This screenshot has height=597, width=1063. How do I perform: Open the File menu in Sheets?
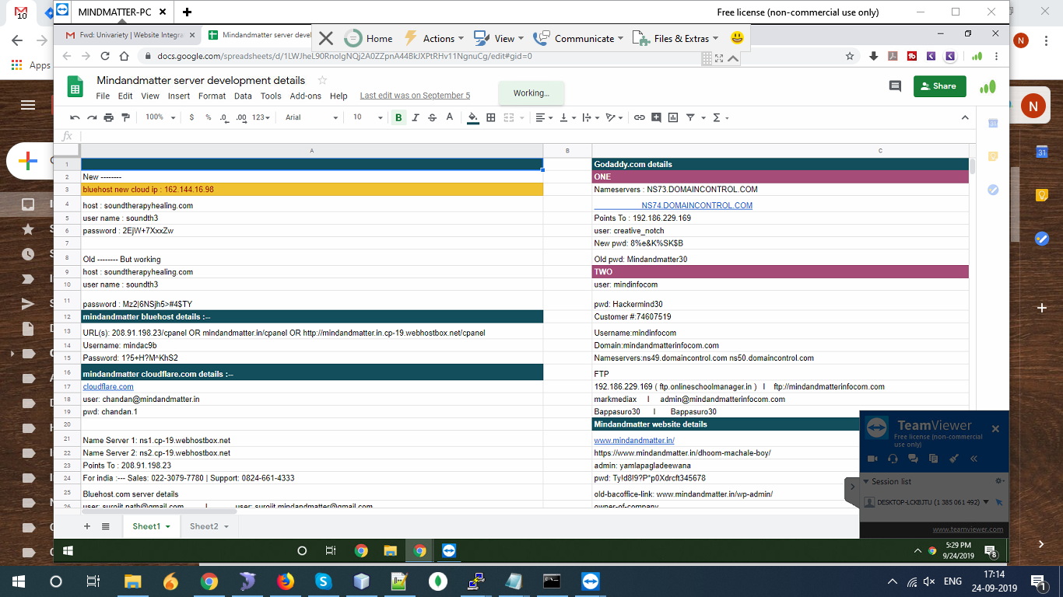coord(103,96)
